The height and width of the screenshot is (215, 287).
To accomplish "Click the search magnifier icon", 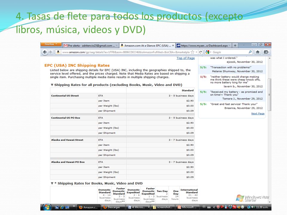I will [250, 52].
